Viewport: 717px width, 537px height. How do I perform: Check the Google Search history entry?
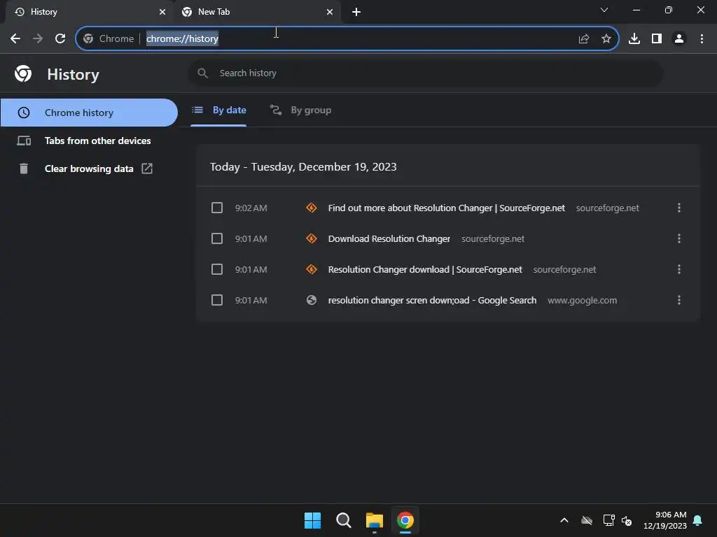(217, 300)
